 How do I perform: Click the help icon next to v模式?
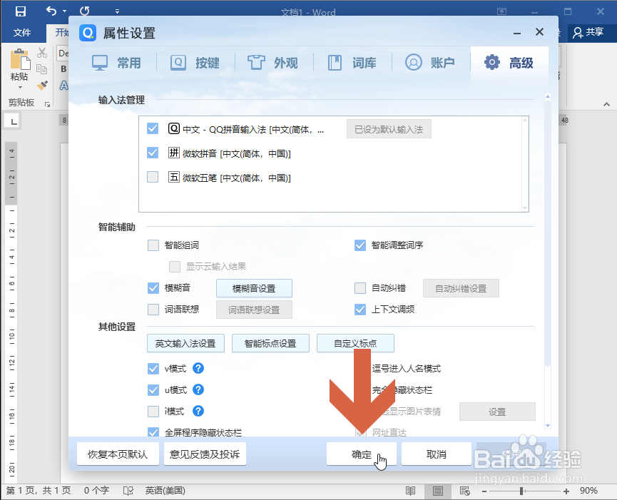coord(198,368)
